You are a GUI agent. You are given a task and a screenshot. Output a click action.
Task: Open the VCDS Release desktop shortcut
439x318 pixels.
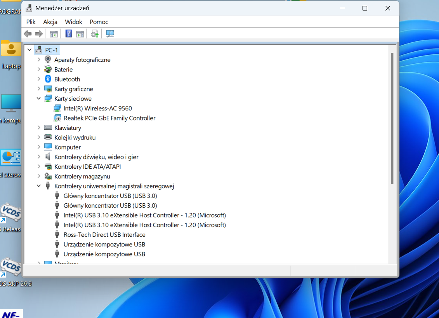[10, 218]
